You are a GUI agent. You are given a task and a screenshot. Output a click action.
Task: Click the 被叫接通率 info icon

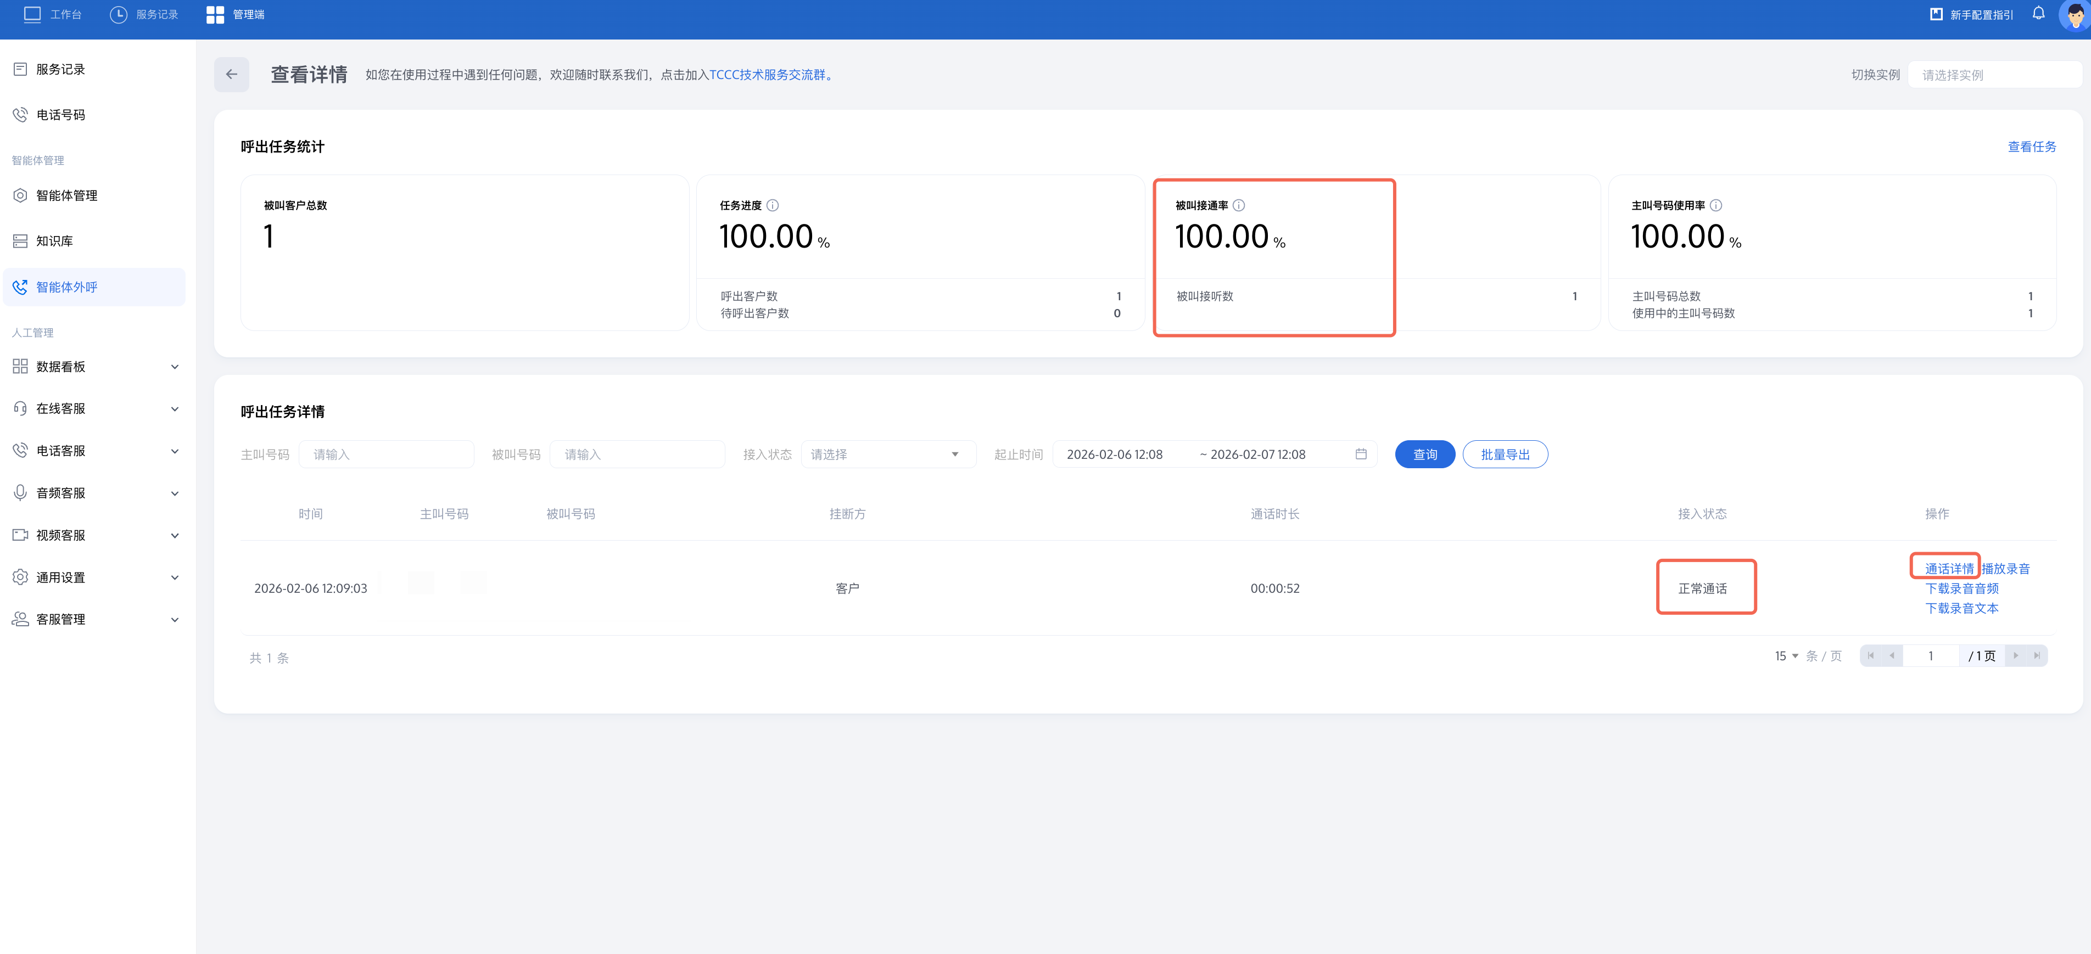[x=1239, y=205]
